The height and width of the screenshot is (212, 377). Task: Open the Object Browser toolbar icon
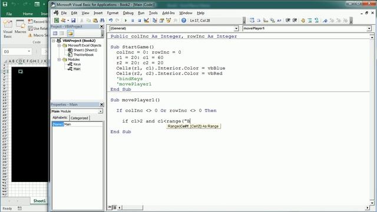pyautogui.click(x=168, y=21)
